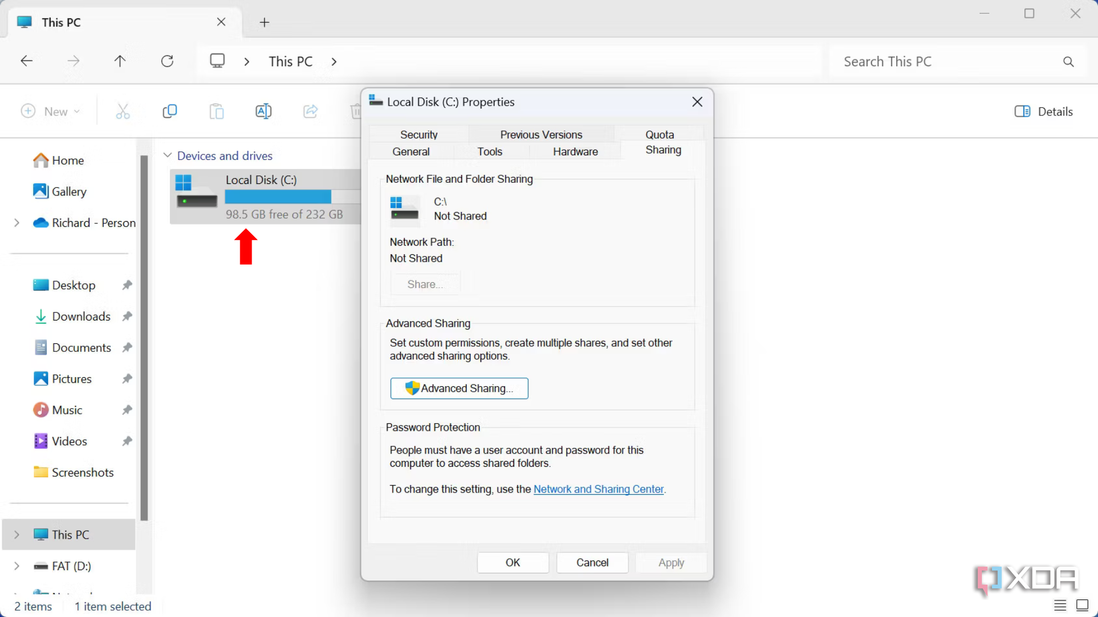Switch to large thumbnails view in status bar
The width and height of the screenshot is (1098, 617).
tap(1081, 605)
